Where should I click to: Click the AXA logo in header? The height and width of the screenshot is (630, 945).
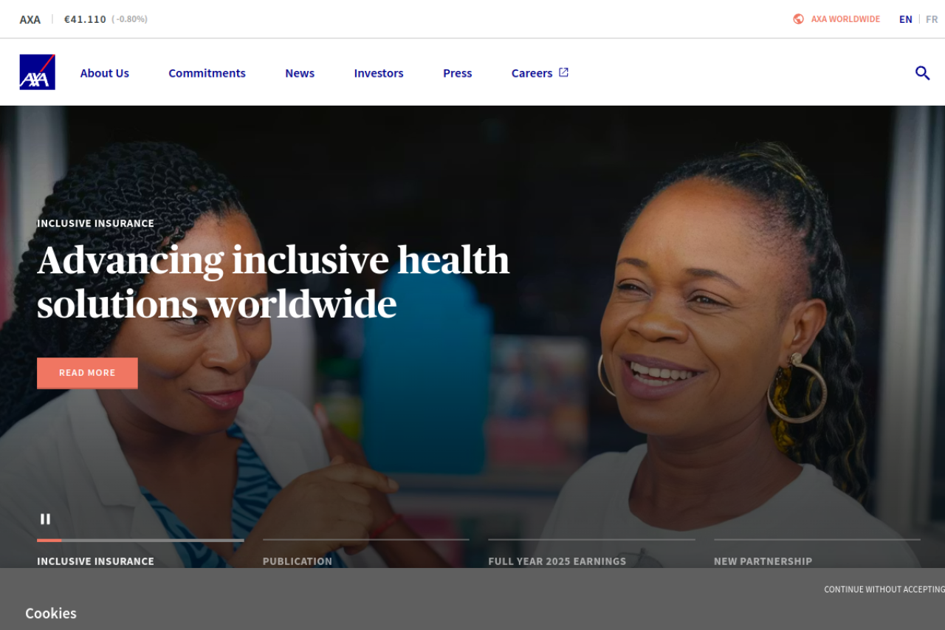pos(37,72)
